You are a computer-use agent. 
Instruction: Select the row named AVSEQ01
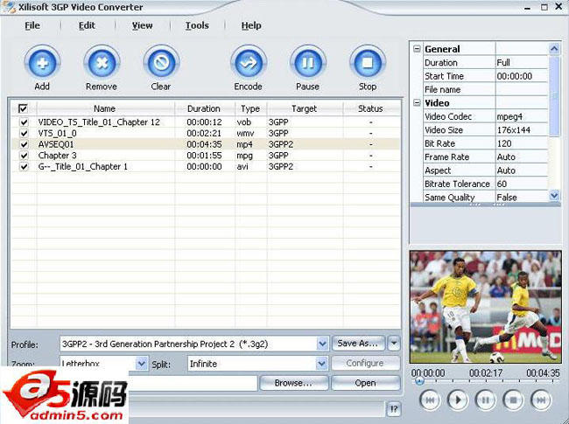click(206, 144)
